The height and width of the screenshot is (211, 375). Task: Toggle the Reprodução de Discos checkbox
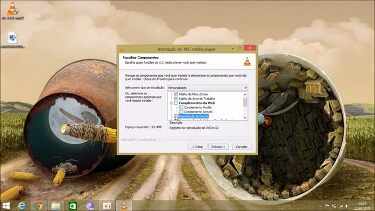176,116
